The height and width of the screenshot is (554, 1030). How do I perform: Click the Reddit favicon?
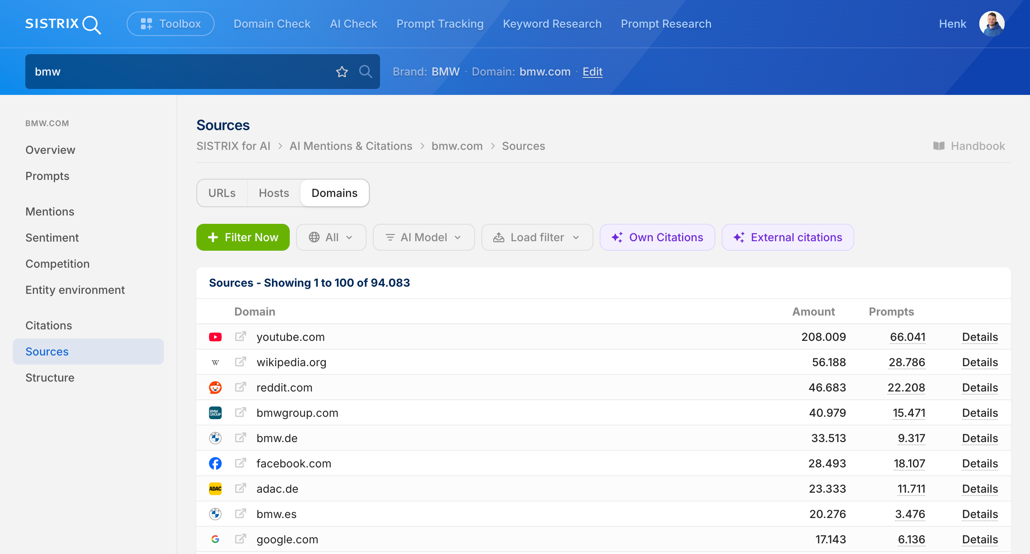click(x=215, y=388)
